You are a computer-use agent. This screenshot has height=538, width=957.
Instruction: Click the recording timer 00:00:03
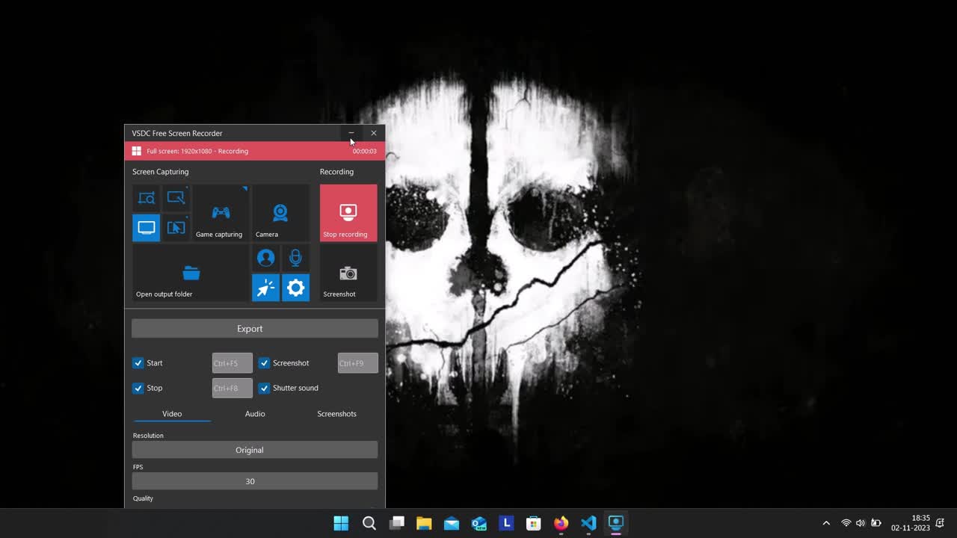tap(365, 151)
